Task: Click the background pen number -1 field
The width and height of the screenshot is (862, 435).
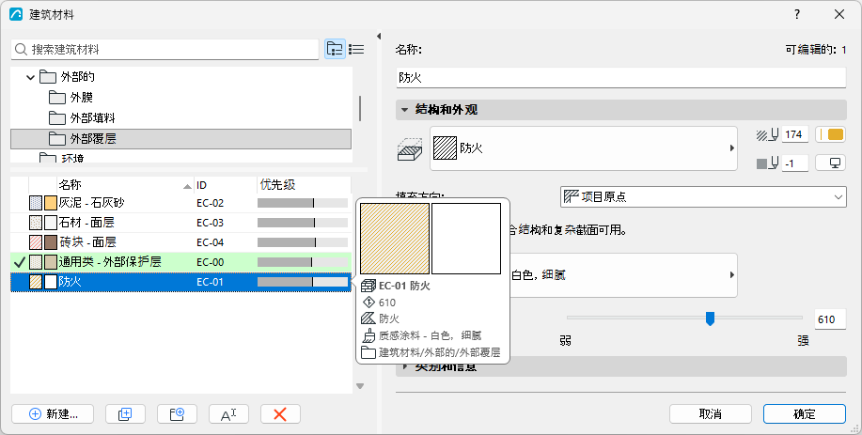Action: point(794,163)
